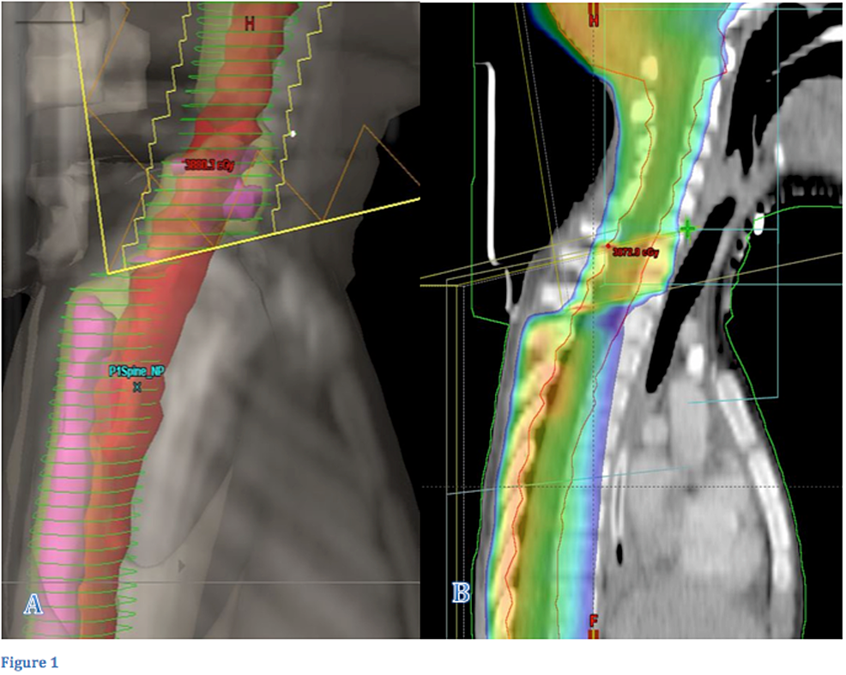
Task: Click the small white oval marker in panel B
Action: [758, 226]
